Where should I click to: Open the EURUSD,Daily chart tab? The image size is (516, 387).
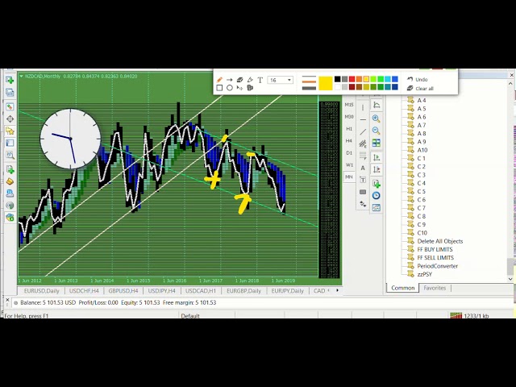coord(41,290)
